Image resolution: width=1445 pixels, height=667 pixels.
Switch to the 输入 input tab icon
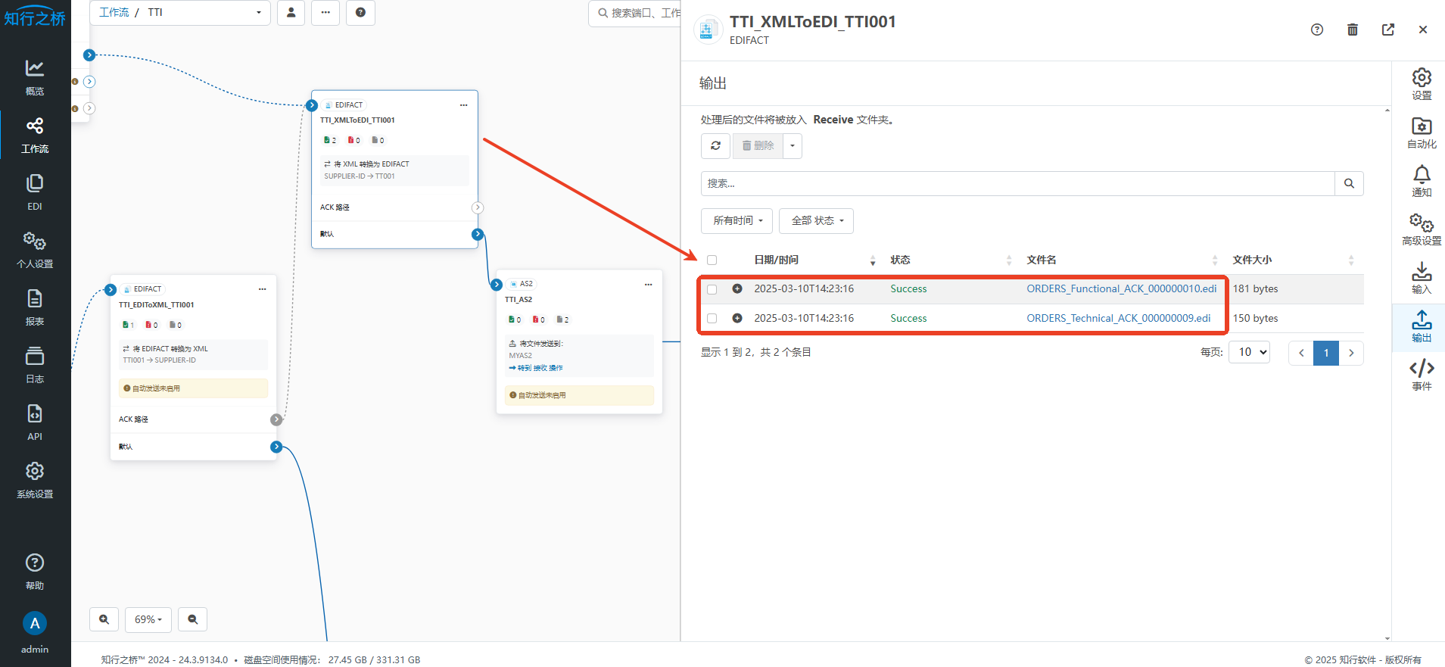pos(1421,278)
